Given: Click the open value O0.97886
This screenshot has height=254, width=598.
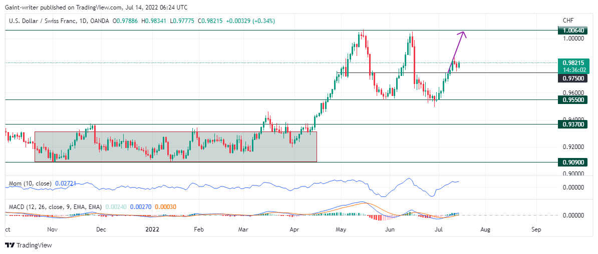Looking at the screenshot, I should click(x=126, y=21).
